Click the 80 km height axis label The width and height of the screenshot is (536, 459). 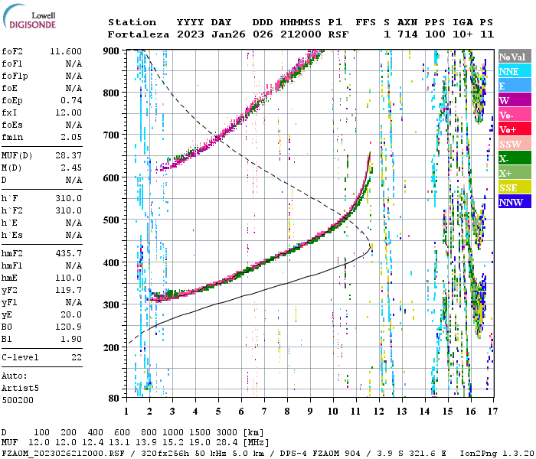pos(114,399)
